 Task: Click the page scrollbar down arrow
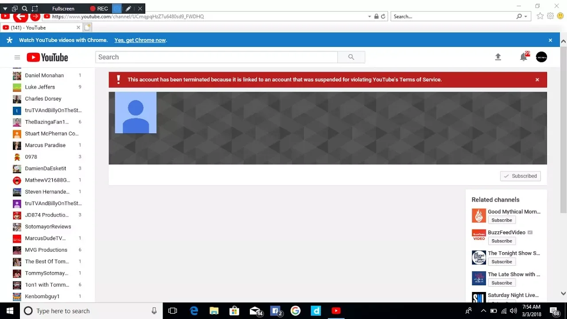tap(563, 293)
